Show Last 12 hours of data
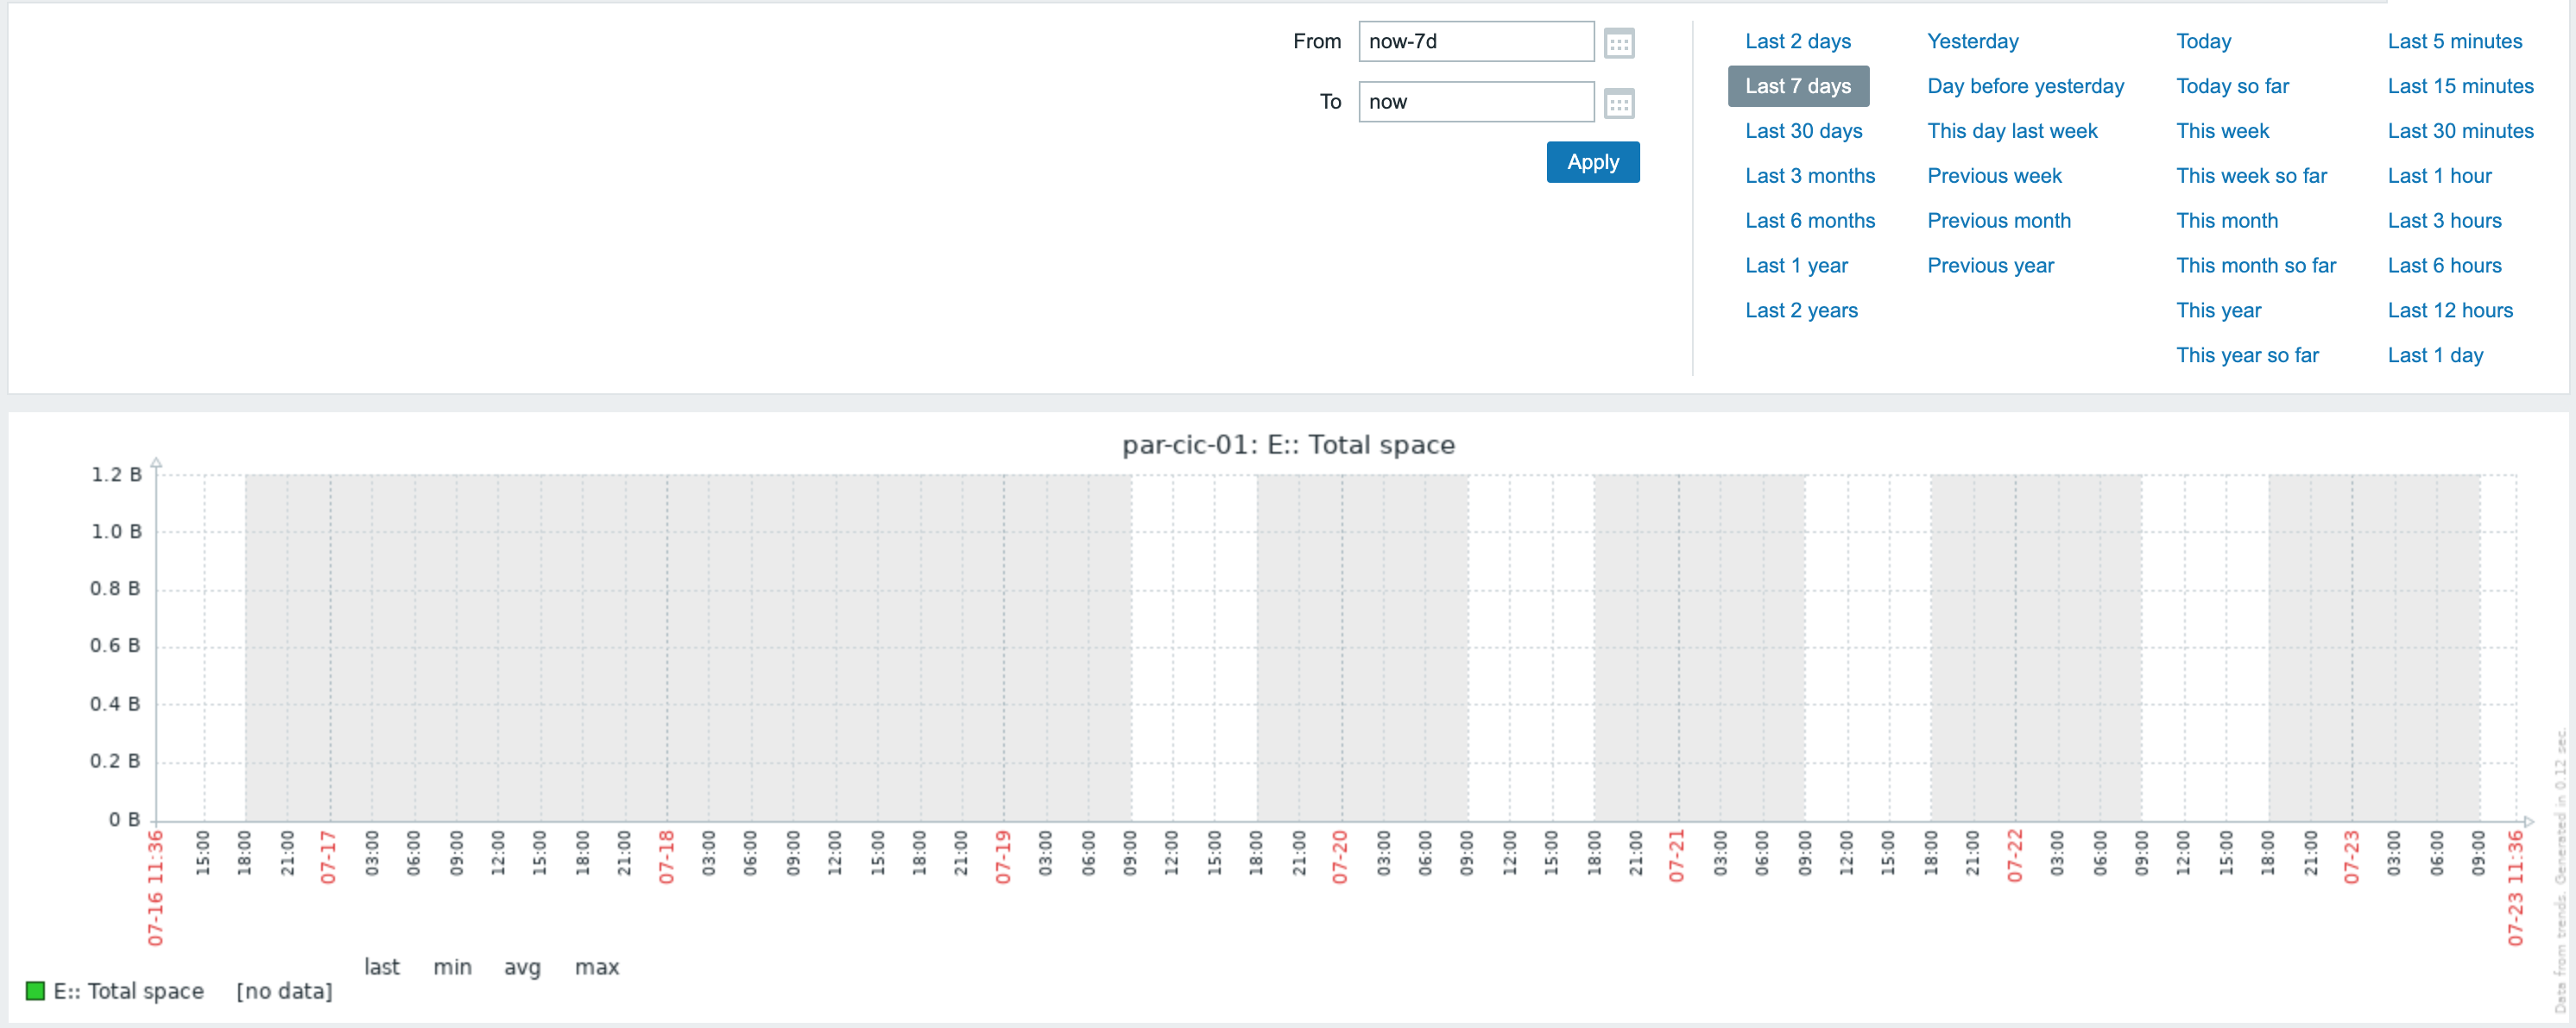2576x1028 pixels. pyautogui.click(x=2450, y=310)
